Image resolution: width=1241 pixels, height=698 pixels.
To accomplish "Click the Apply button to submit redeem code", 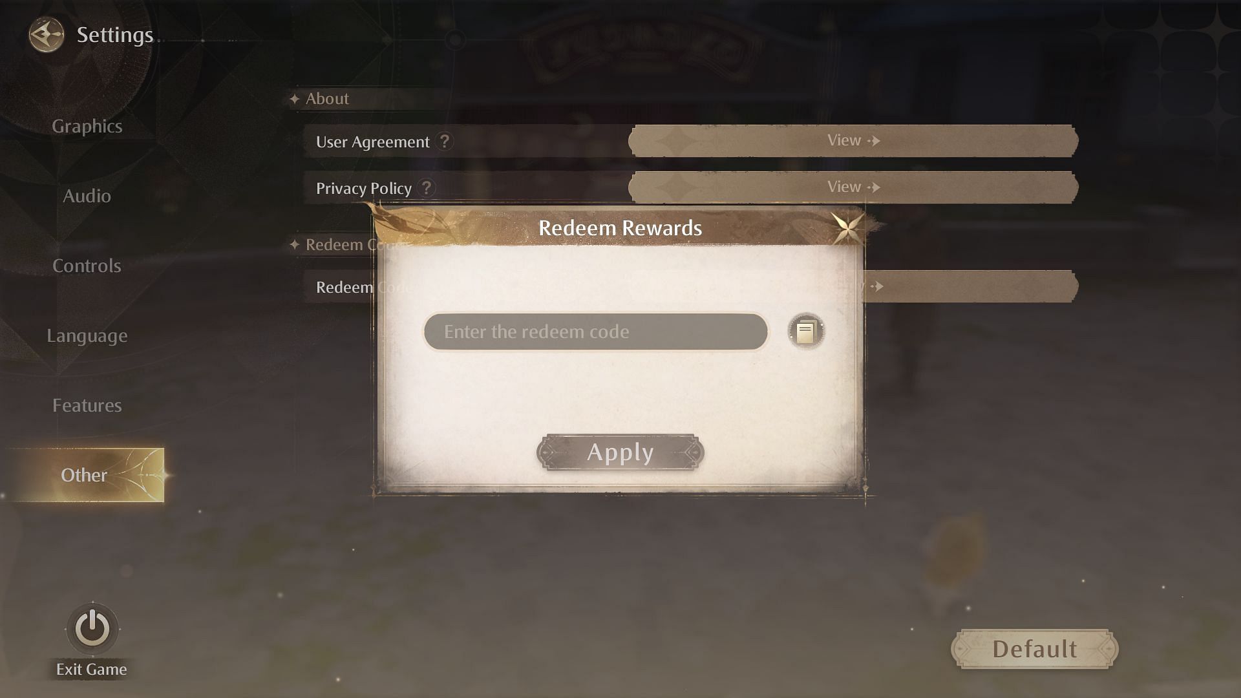I will tap(620, 452).
